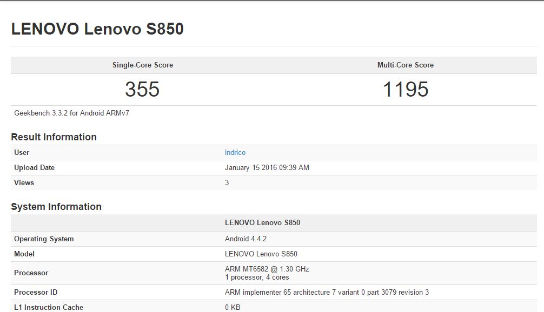The width and height of the screenshot is (544, 312).
Task: Click the Model row label
Action: tap(24, 254)
